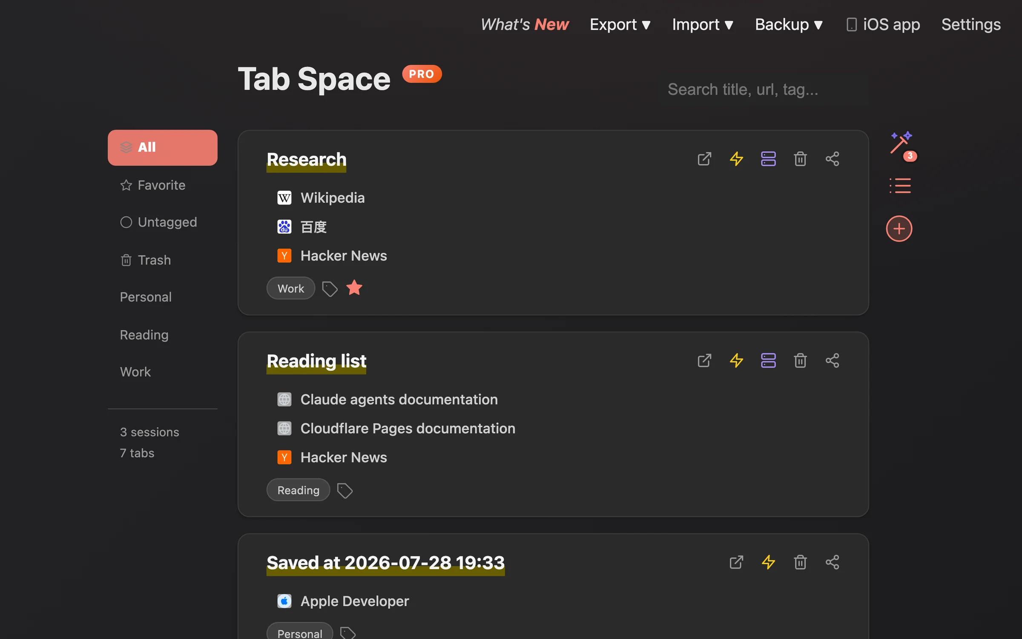This screenshot has width=1022, height=639.
Task: Click the Tab Space heading
Action: coord(314,79)
